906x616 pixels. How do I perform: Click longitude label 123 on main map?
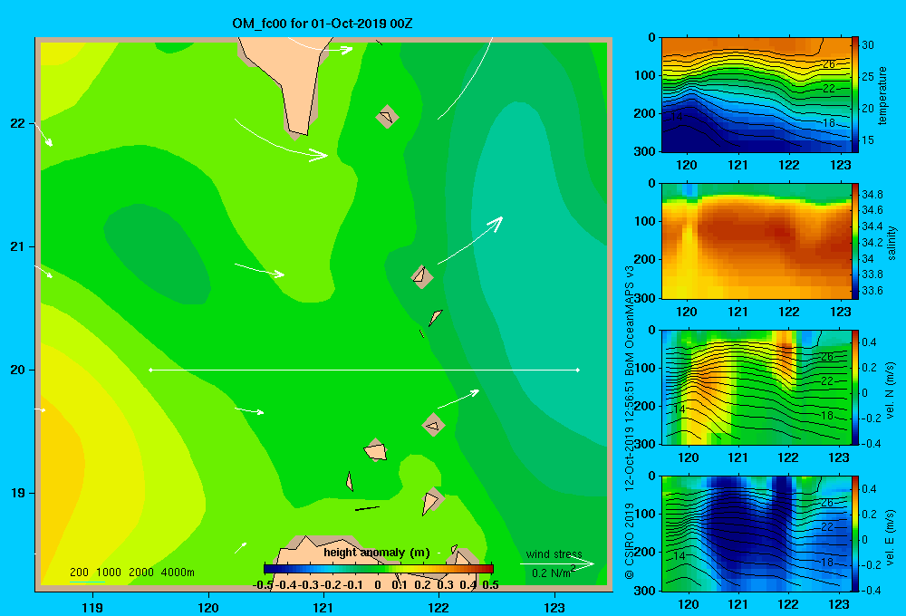pos(554,607)
